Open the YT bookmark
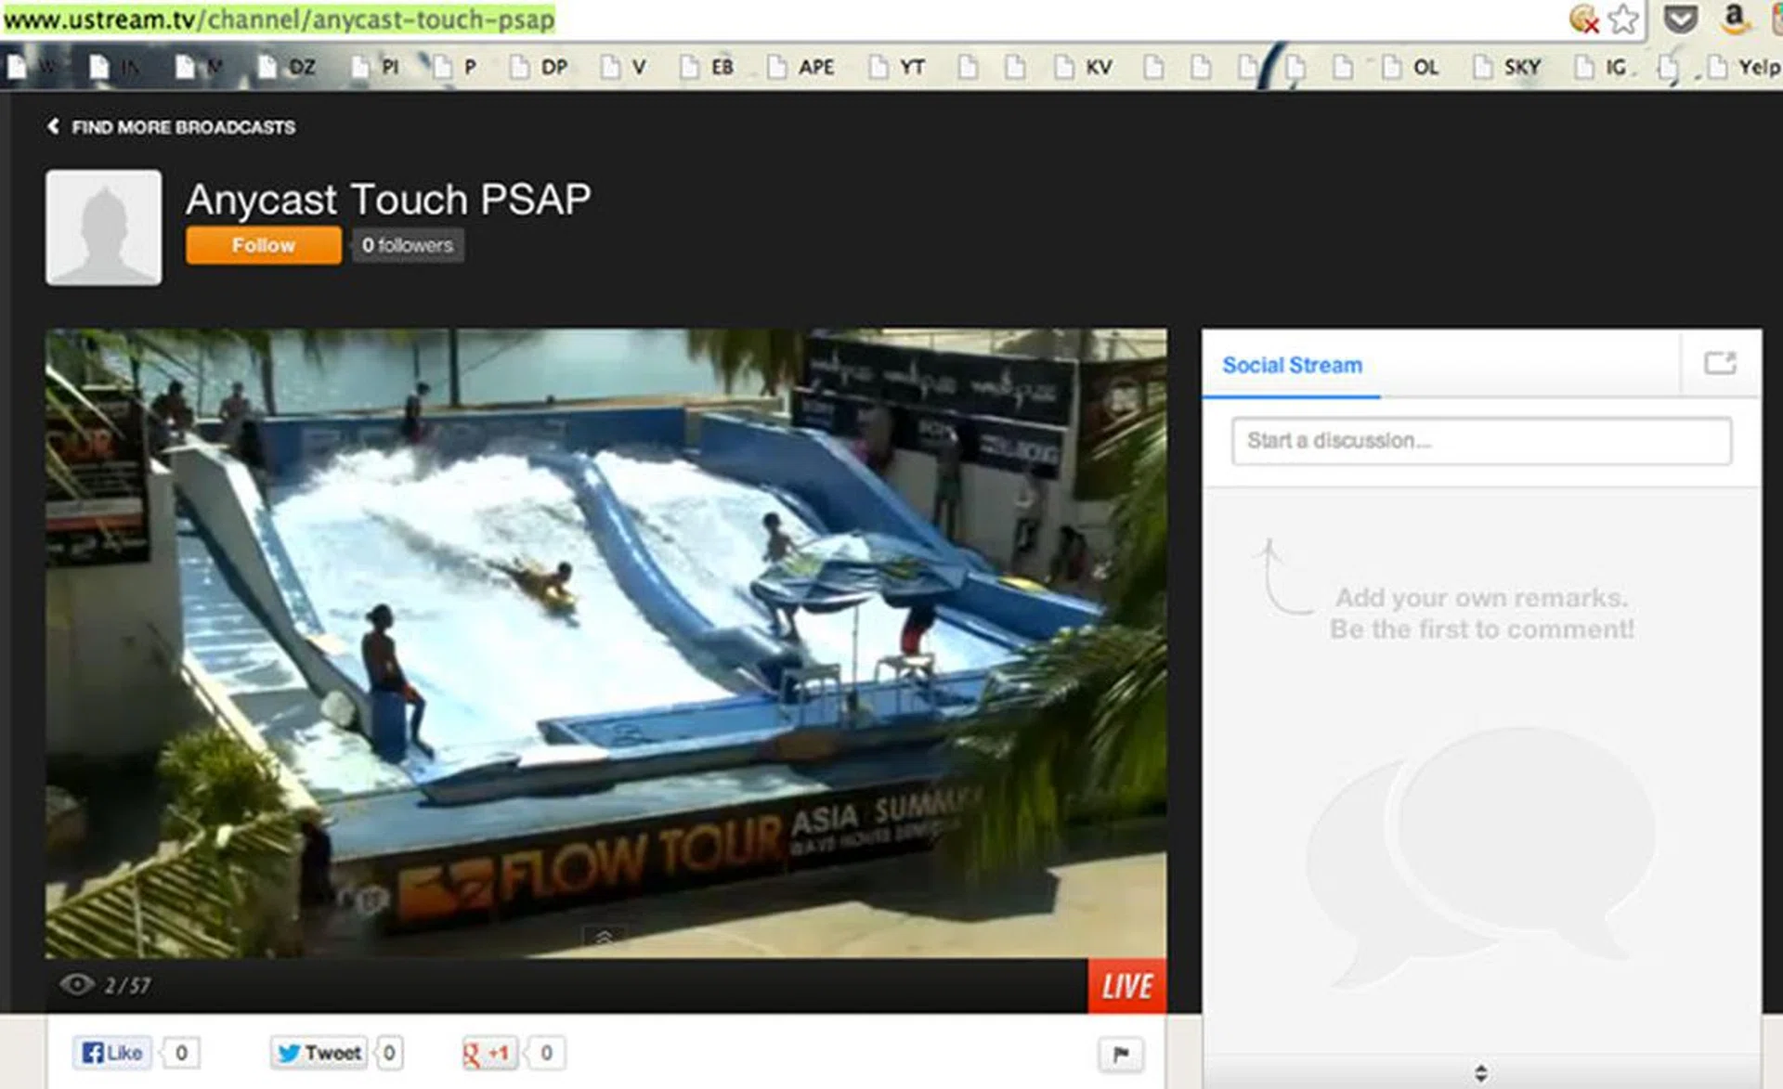 coord(897,67)
